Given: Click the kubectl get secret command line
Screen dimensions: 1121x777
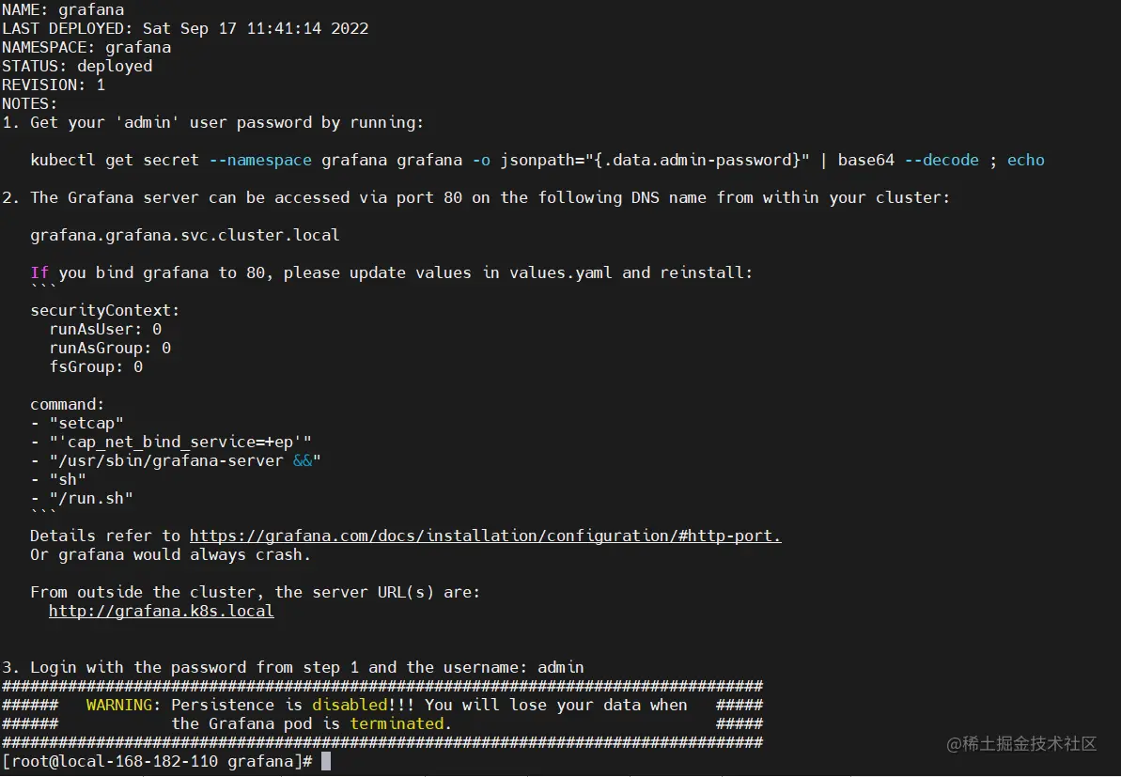Looking at the screenshot, I should [x=537, y=160].
